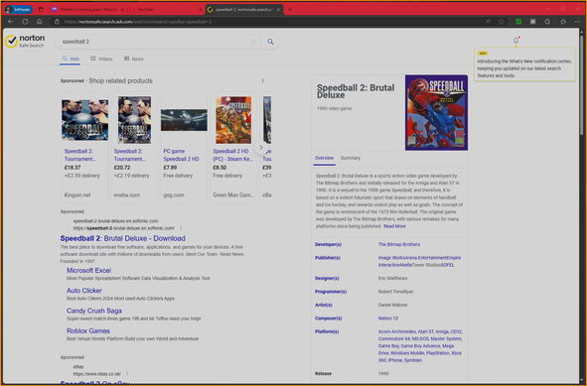
Task: Show next shopping products with arrow
Action: (x=261, y=148)
